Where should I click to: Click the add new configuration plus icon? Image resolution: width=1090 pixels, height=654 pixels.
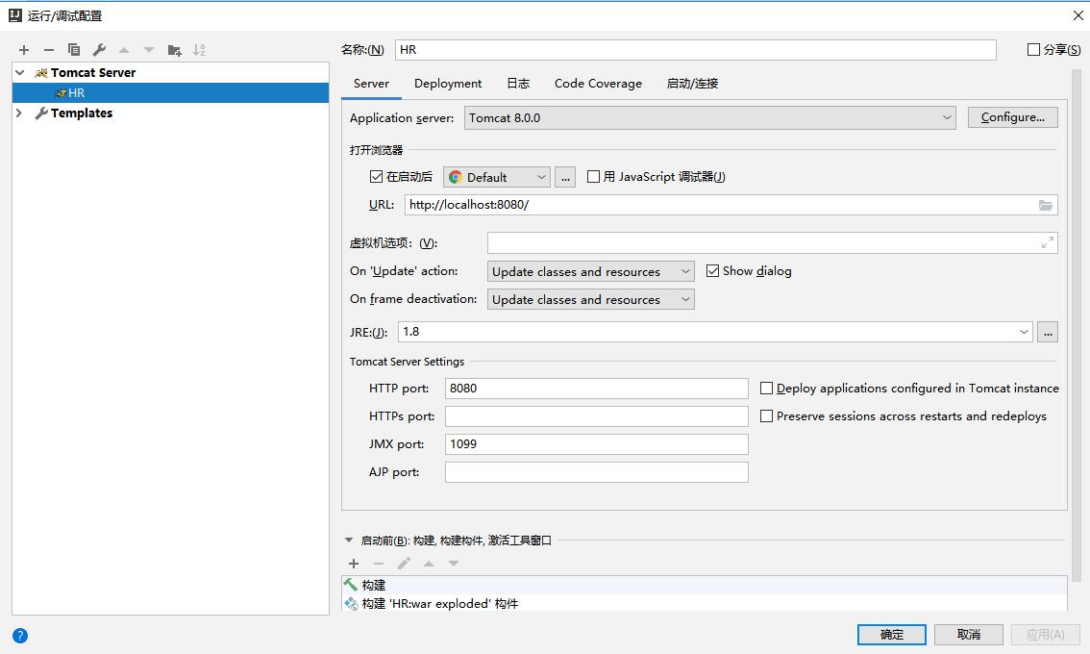(x=24, y=50)
